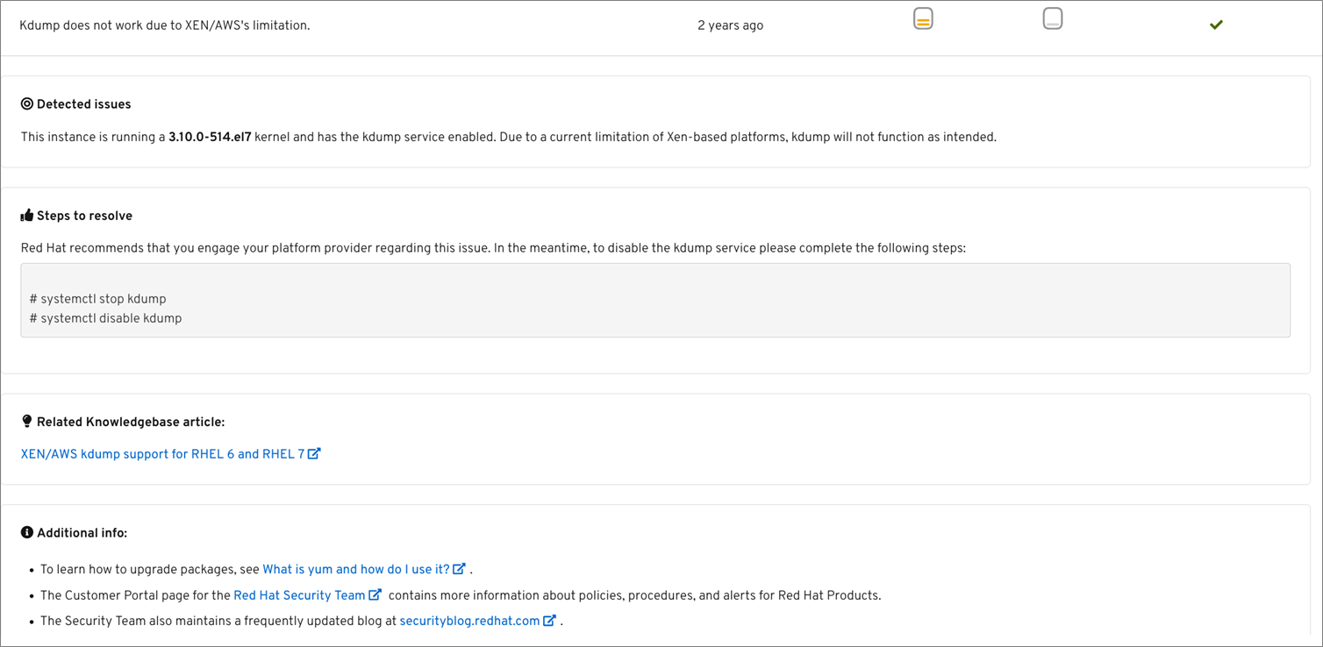Click the 'Kdump does not work' rule title

click(165, 25)
